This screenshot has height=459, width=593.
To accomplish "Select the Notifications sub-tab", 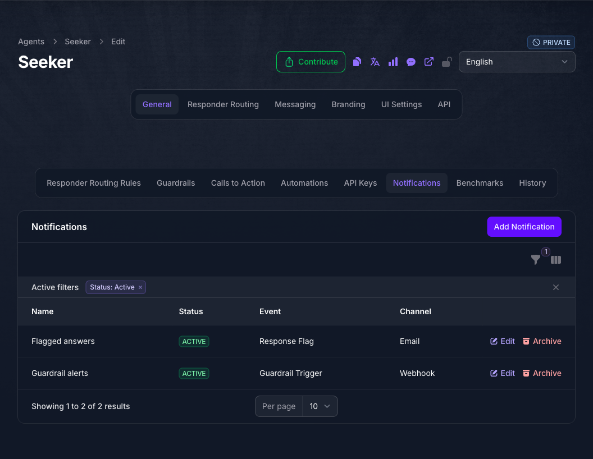I will pyautogui.click(x=417, y=183).
